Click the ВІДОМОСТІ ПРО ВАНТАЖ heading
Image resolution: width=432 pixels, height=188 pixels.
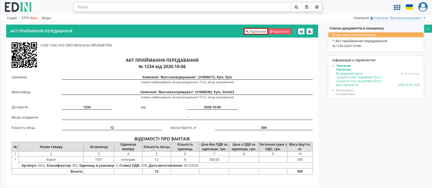pyautogui.click(x=162, y=139)
